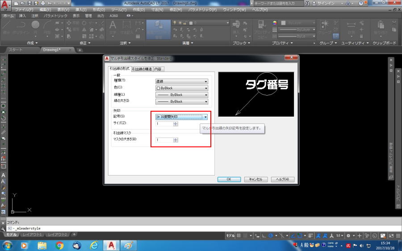Click the Thunderbird icon in the taskbar
Image resolution: width=402 pixels, height=251 pixels.
tap(77, 245)
